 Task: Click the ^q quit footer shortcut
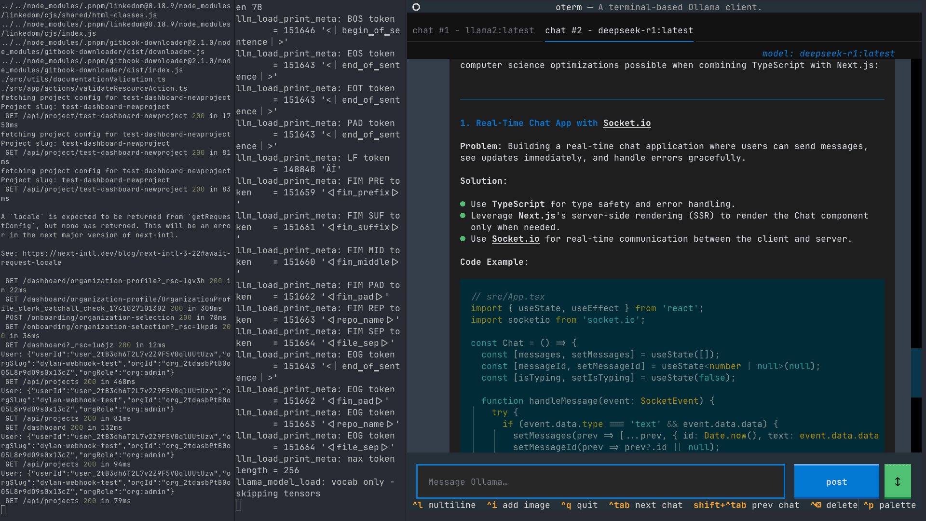tap(579, 505)
